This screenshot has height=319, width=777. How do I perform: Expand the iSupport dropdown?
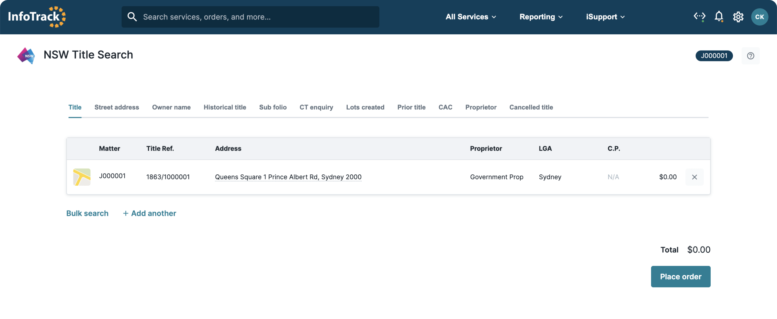click(x=605, y=17)
